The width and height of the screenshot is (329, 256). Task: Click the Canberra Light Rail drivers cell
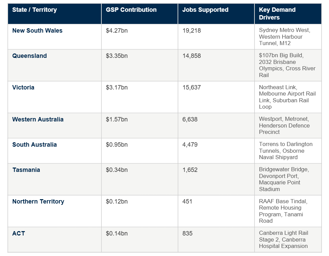(x=284, y=240)
